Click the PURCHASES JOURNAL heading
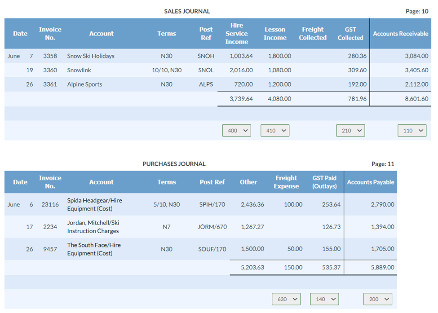The image size is (438, 313). point(174,164)
